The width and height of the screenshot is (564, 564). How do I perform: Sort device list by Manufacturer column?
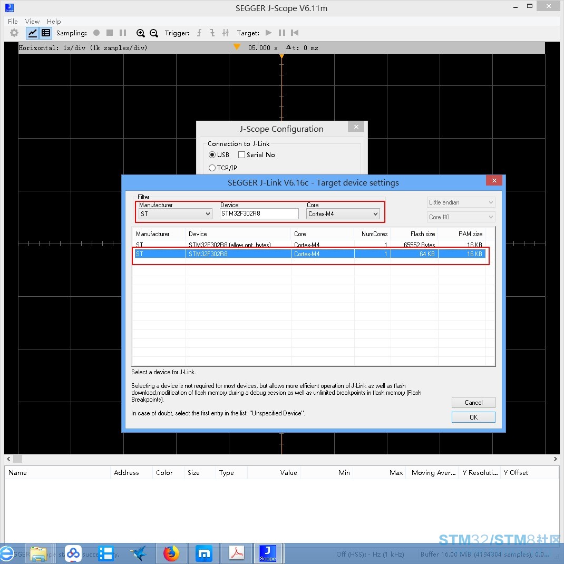(x=159, y=234)
